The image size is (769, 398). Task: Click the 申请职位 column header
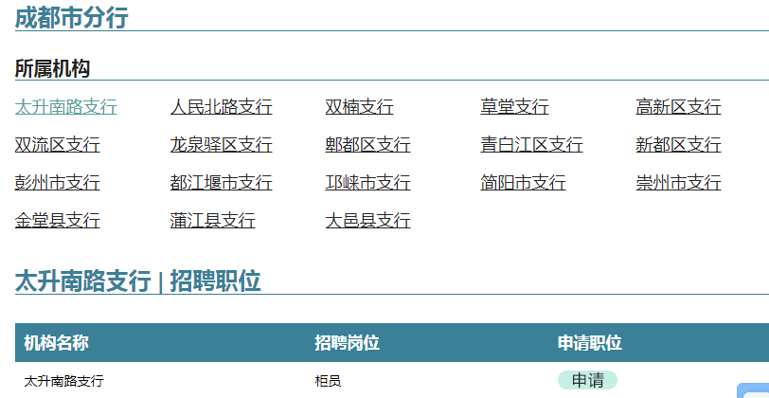(589, 343)
